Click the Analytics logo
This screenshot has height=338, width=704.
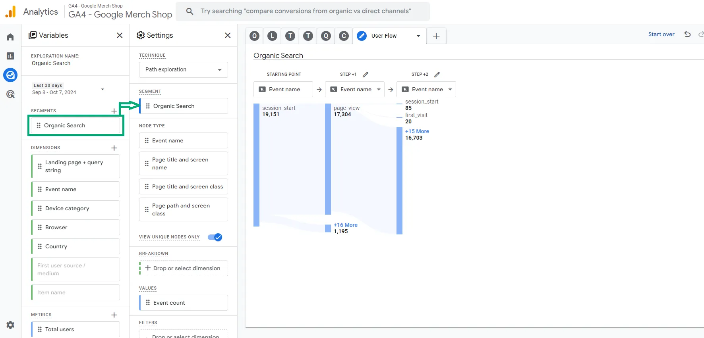pos(10,12)
